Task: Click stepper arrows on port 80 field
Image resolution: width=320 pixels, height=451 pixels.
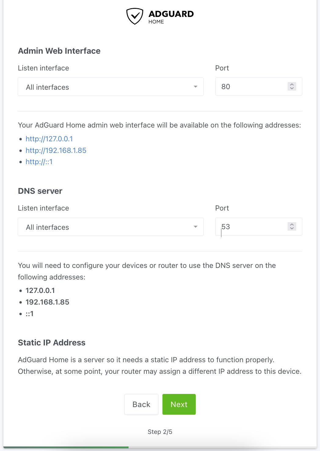Action: [292, 86]
